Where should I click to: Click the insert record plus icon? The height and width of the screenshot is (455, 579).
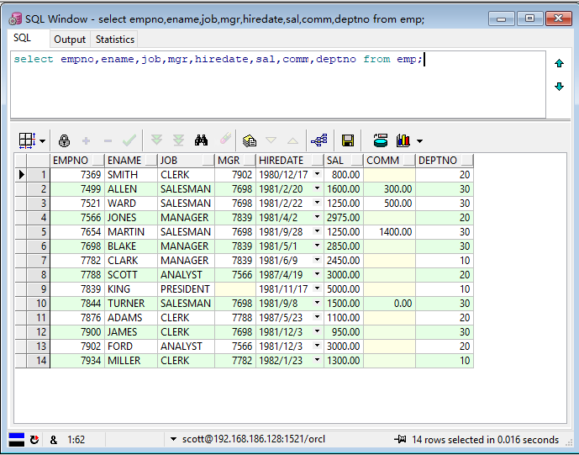coord(86,140)
